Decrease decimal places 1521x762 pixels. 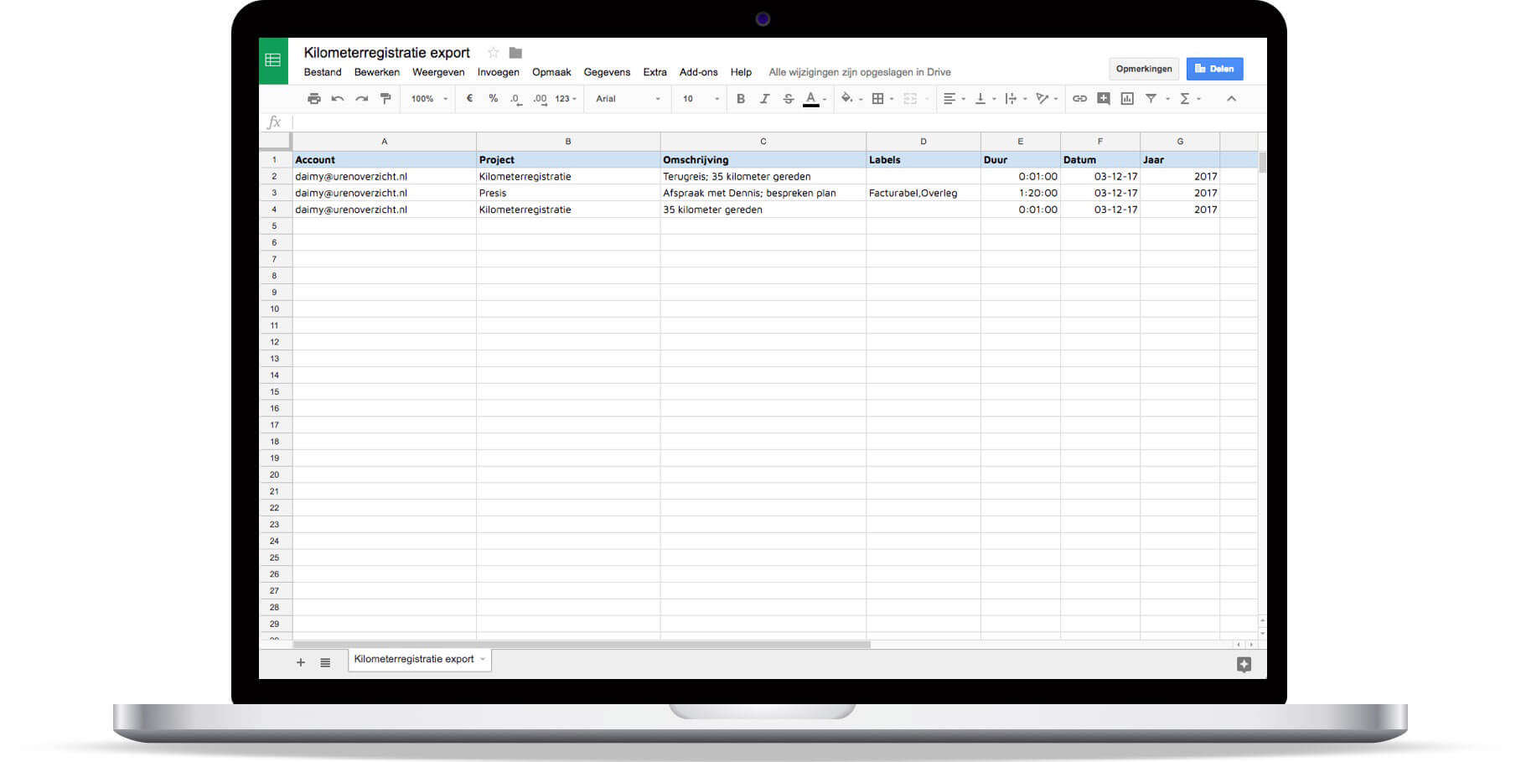[515, 99]
